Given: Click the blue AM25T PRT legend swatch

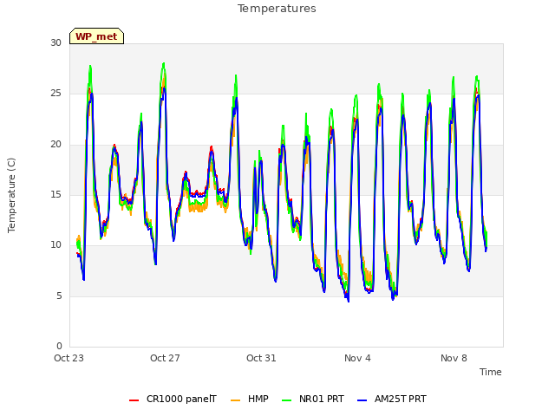Looking at the screenshot, I should [x=362, y=400].
